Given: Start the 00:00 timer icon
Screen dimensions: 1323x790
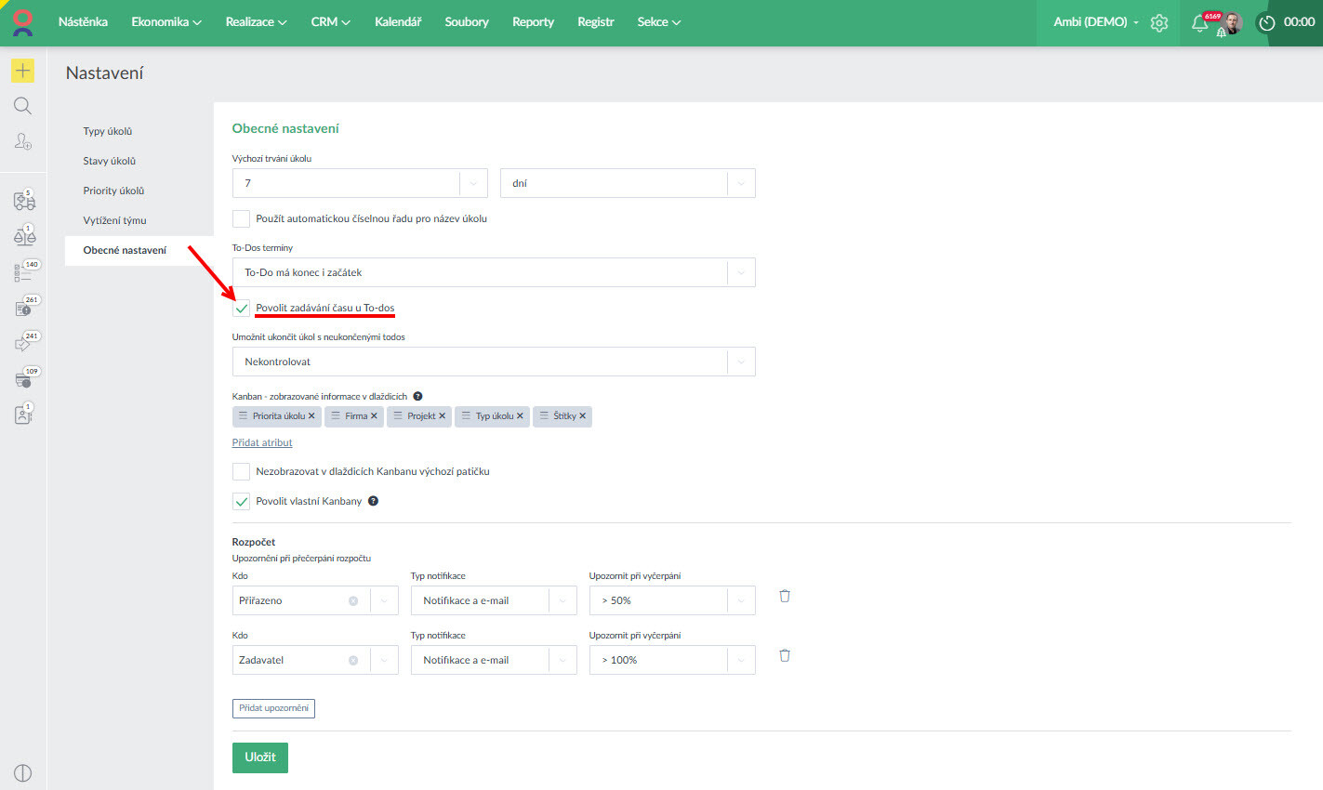Looking at the screenshot, I should [1266, 23].
